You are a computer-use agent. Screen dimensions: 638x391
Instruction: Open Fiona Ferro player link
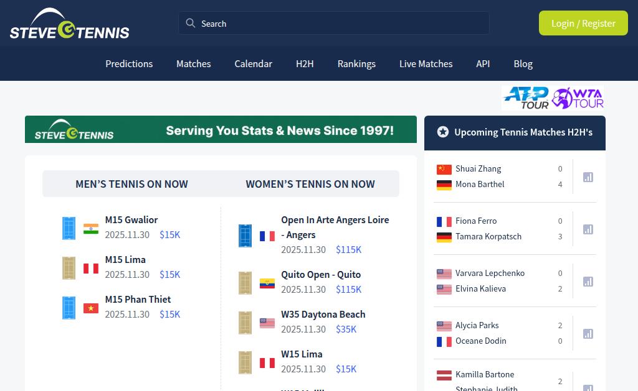pyautogui.click(x=476, y=221)
